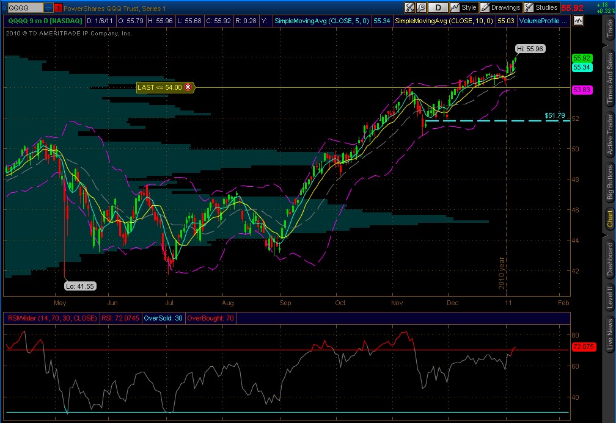
Task: Click the $51.79 dashed price level label
Action: click(555, 115)
